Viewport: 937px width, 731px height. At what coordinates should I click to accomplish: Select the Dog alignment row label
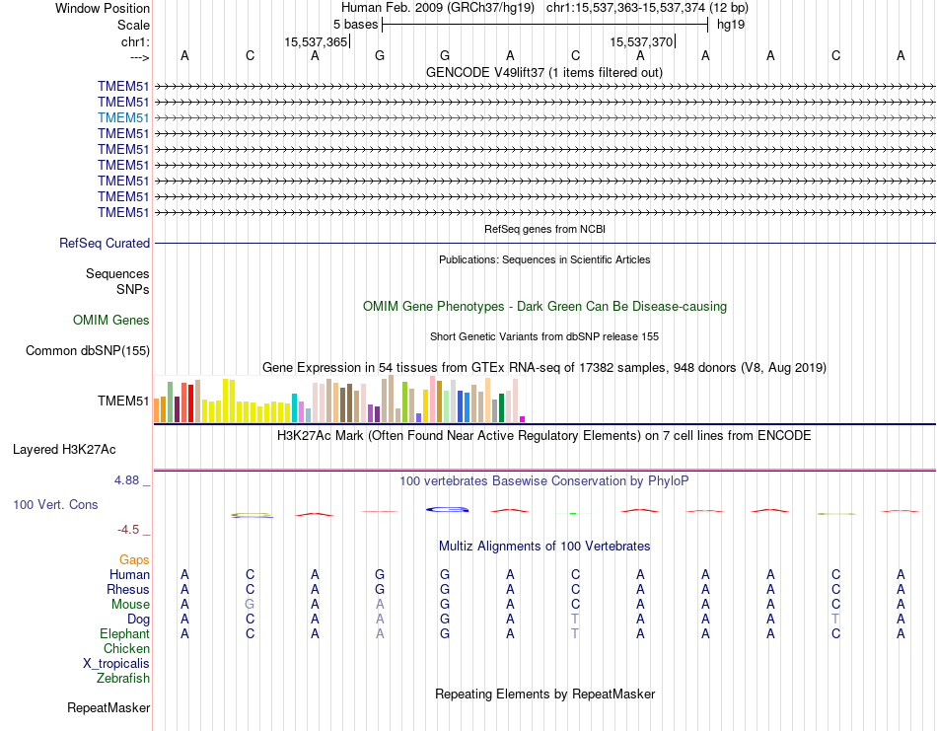138,620
